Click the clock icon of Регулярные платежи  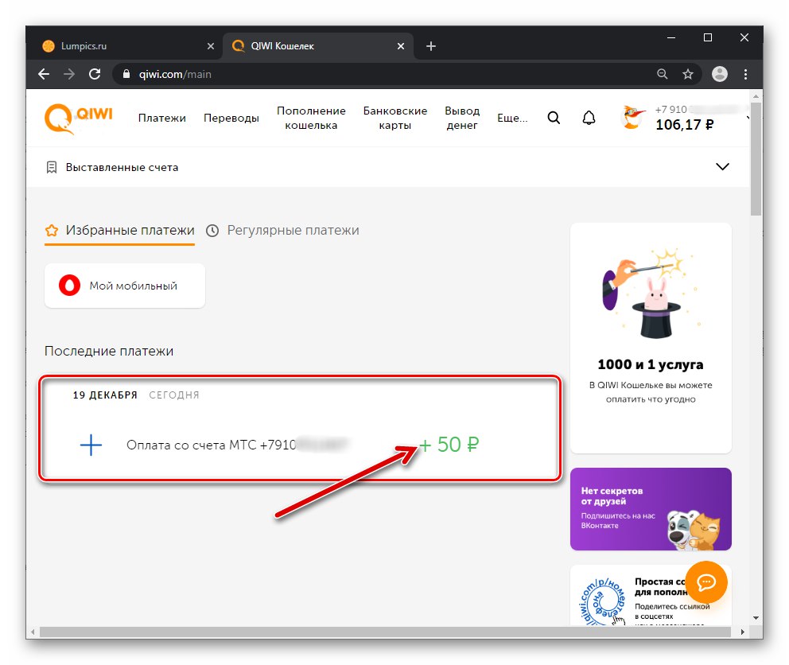pos(212,231)
